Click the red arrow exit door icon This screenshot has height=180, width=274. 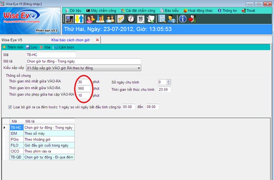point(192,19)
